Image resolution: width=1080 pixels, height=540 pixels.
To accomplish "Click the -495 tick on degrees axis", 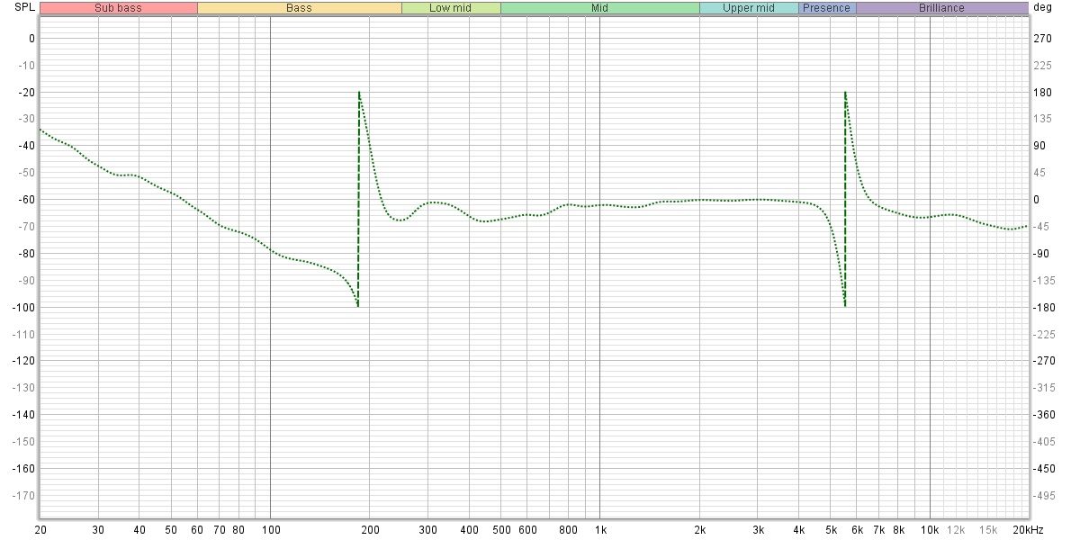I will [1044, 495].
